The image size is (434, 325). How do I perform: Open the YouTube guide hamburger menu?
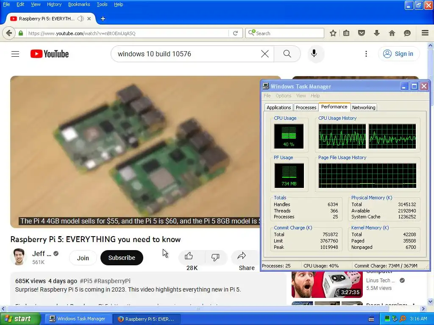(x=15, y=54)
